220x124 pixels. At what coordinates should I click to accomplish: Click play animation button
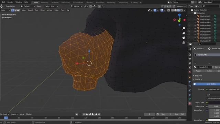coord(93,114)
